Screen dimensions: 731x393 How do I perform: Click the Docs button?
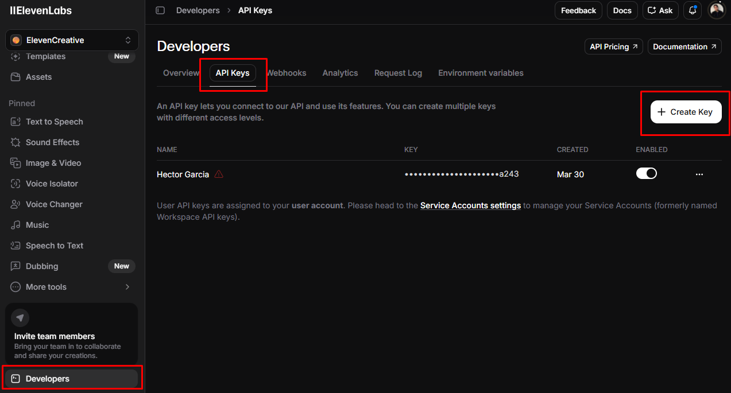coord(622,10)
